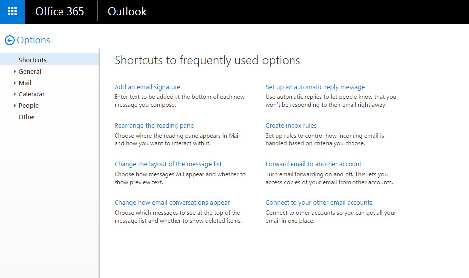Open Rearrange the reading pane link
This screenshot has width=469, height=278.
(x=154, y=126)
